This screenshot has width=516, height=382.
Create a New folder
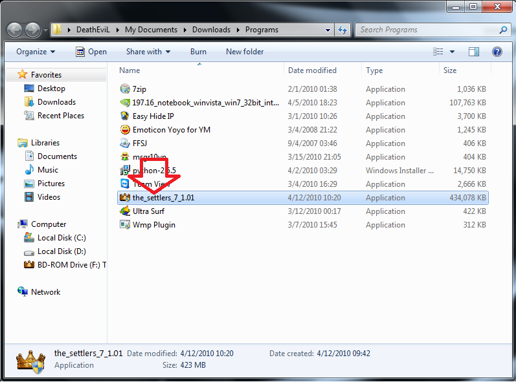(x=245, y=52)
